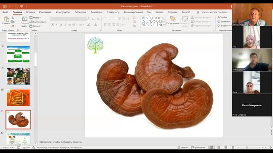Toggle underline (Ч) formatting
Viewport: 273px width, 153px height.
click(x=61, y=25)
